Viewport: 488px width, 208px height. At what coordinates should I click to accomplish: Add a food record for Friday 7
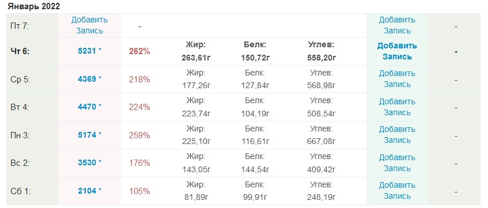90,25
